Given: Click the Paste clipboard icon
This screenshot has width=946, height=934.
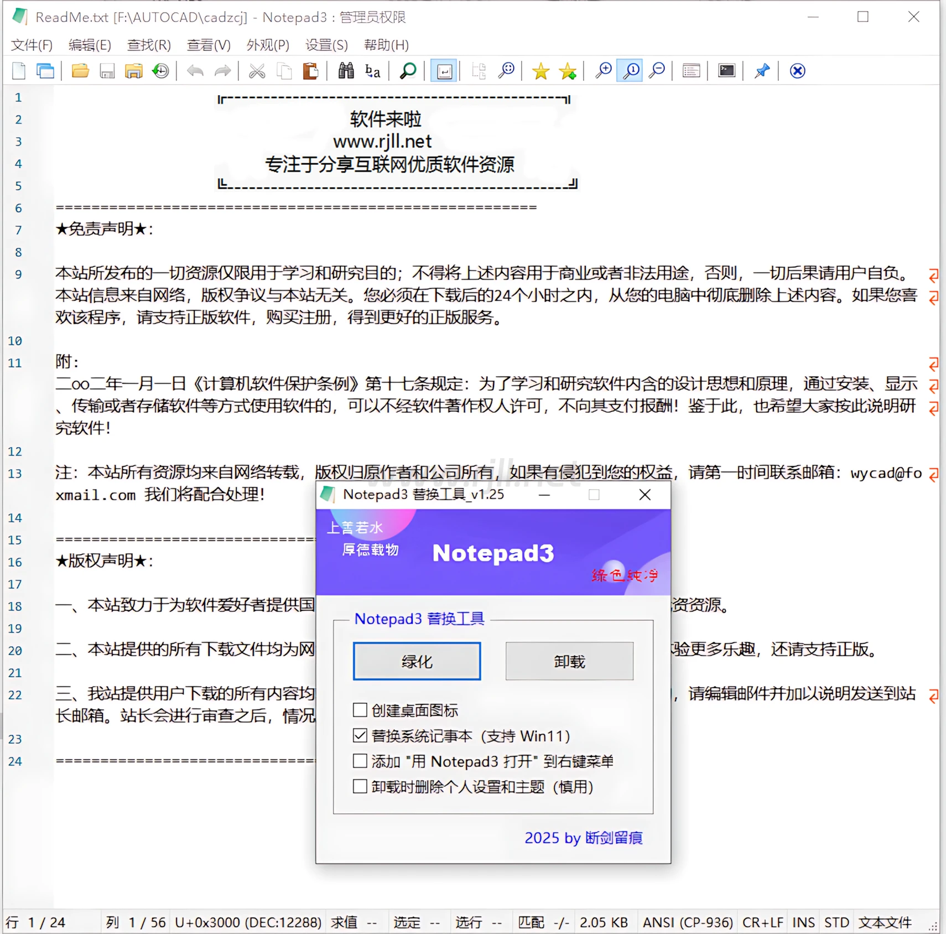Looking at the screenshot, I should click(x=310, y=71).
